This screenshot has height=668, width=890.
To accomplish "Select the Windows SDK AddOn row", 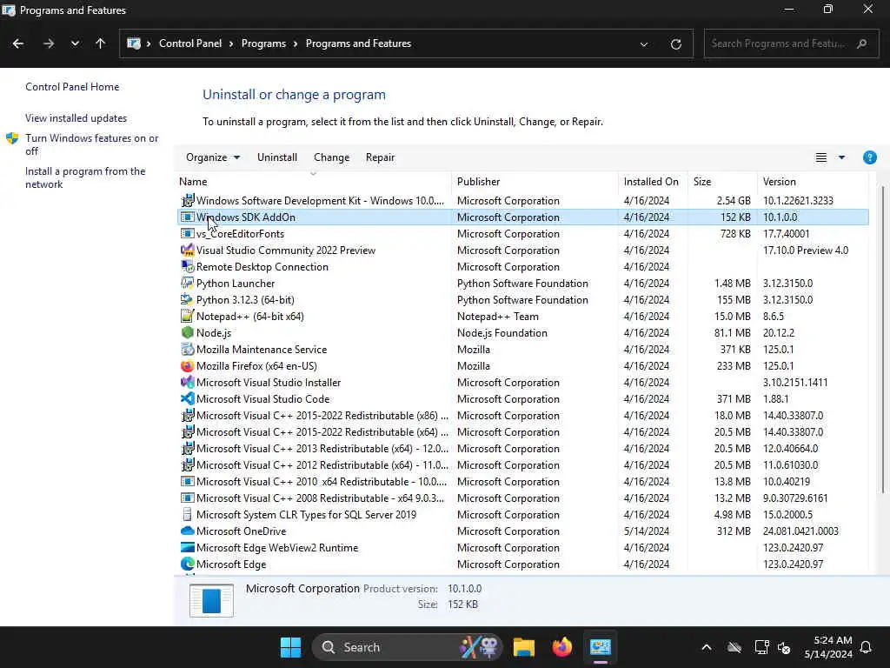I will (x=522, y=217).
